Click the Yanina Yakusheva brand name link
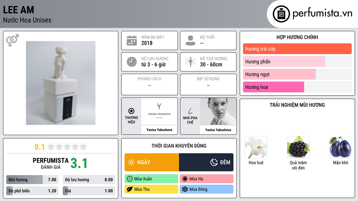The height and width of the screenshot is (201, 358). pyautogui.click(x=159, y=130)
